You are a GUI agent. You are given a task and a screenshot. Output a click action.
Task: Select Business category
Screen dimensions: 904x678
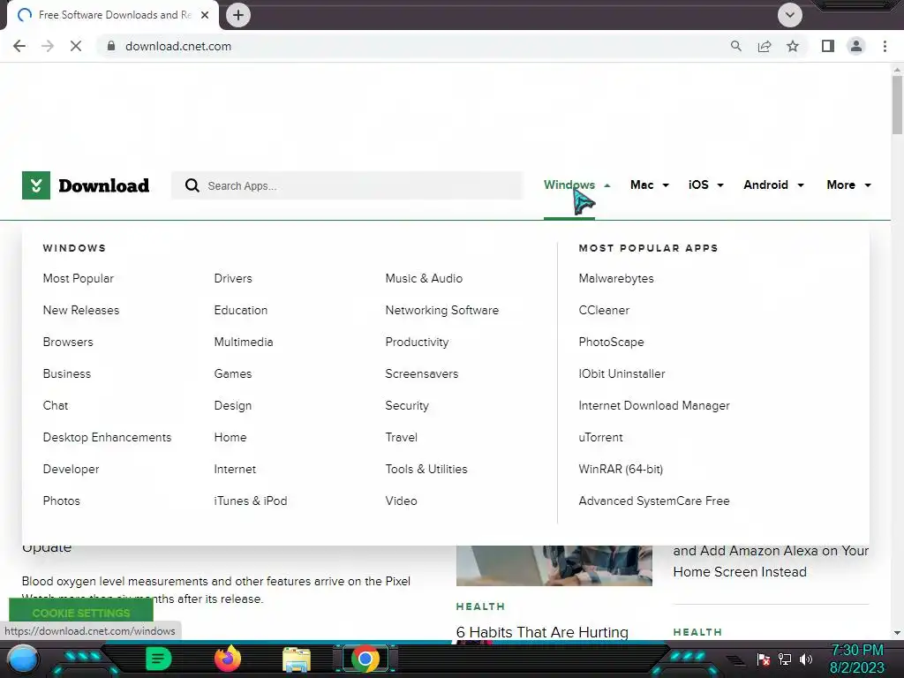pos(67,373)
